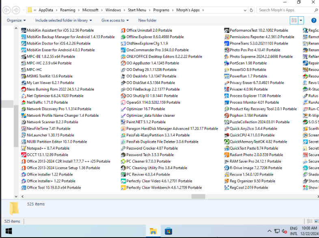Show hidden system tray icons

point(269,231)
